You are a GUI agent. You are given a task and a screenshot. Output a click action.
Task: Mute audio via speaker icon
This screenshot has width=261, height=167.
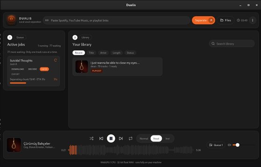pyautogui.click(x=229, y=145)
